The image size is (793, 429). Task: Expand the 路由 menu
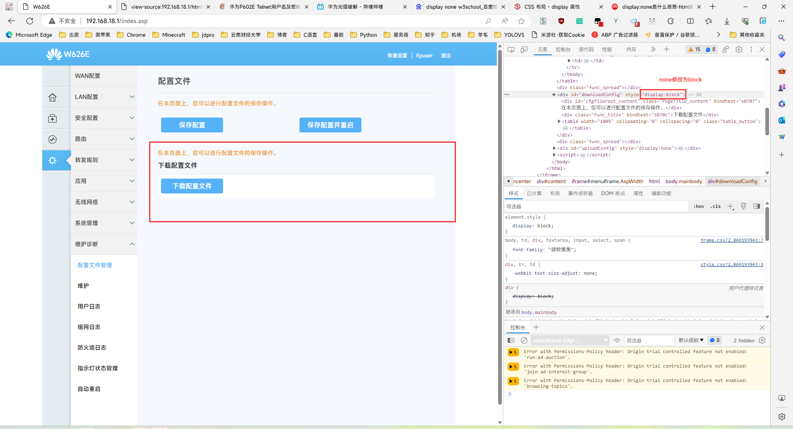click(104, 139)
